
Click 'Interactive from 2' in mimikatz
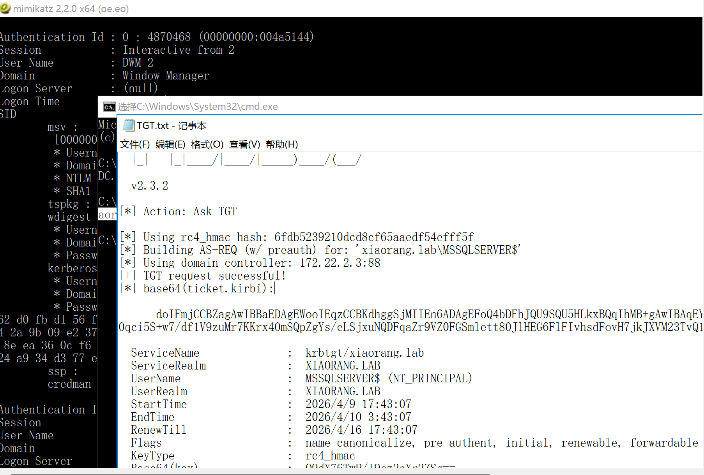(x=179, y=50)
